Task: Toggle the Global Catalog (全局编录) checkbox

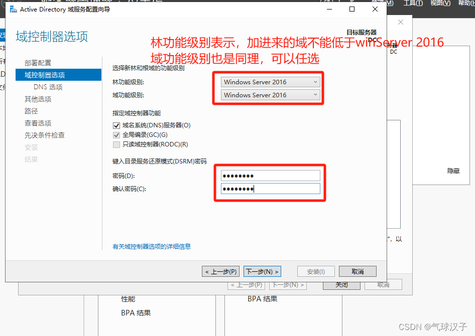Action: point(116,135)
